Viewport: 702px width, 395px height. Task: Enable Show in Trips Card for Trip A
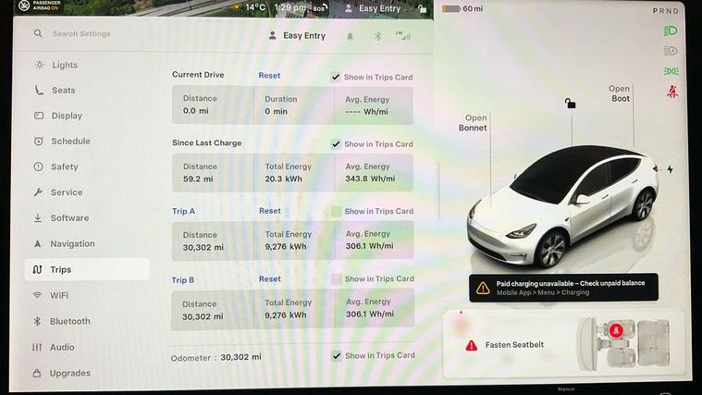tap(336, 212)
